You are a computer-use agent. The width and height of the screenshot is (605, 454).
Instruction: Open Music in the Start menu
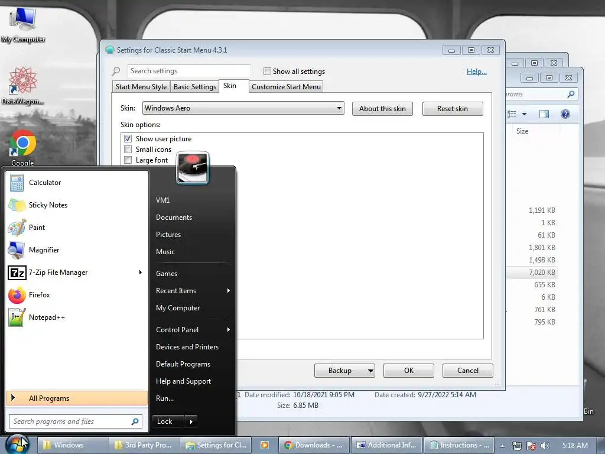(x=165, y=252)
